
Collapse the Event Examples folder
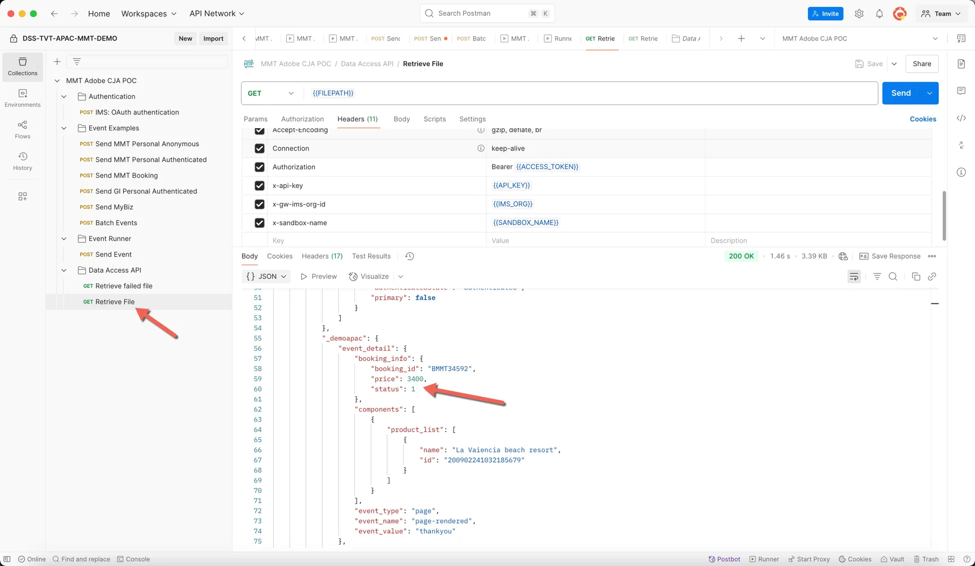(64, 128)
